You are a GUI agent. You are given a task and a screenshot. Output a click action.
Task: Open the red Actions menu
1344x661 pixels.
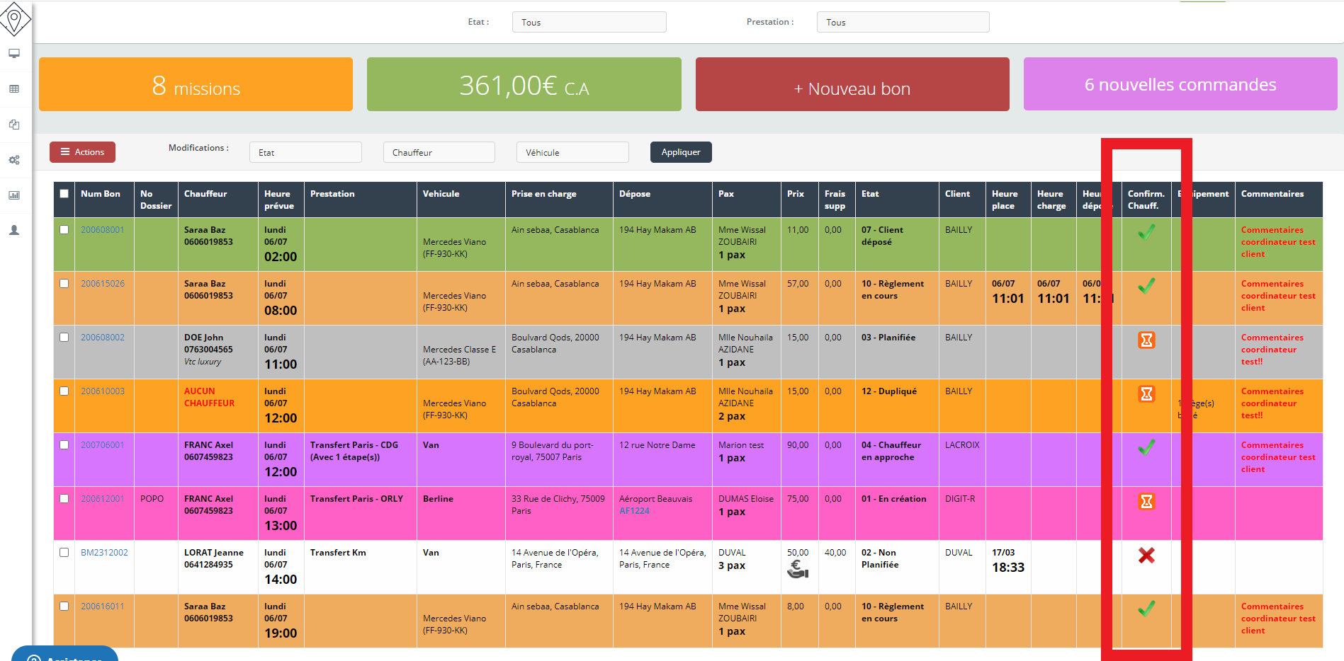[x=82, y=152]
